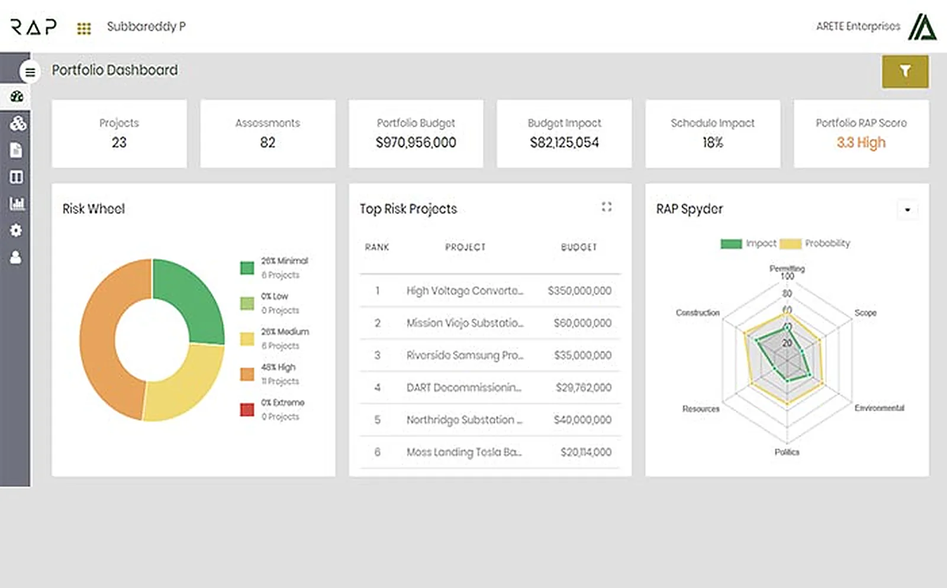Click the High orange legend swatch
The width and height of the screenshot is (947, 588).
(x=247, y=374)
